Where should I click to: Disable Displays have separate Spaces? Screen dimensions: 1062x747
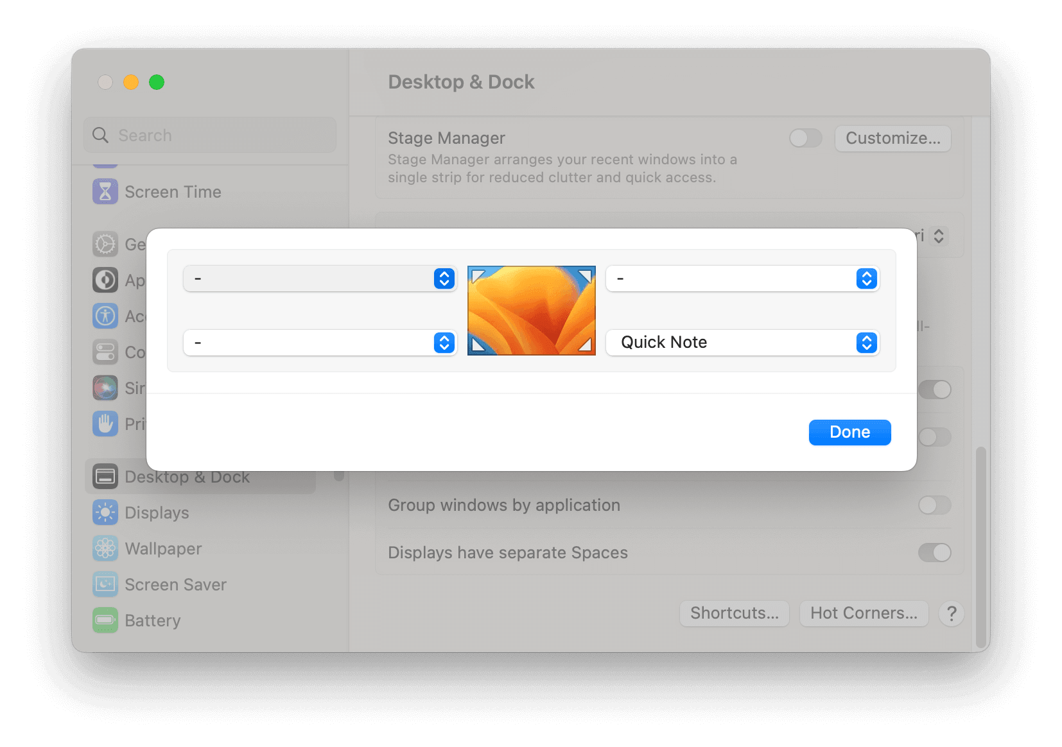click(934, 553)
